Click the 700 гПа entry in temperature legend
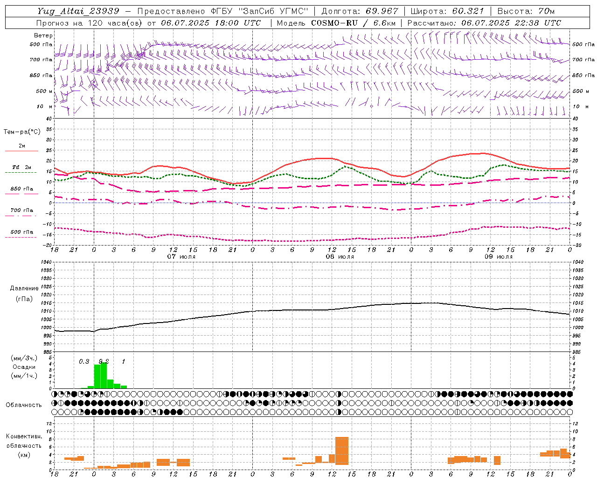This screenshot has height=478, width=597. pos(22,211)
